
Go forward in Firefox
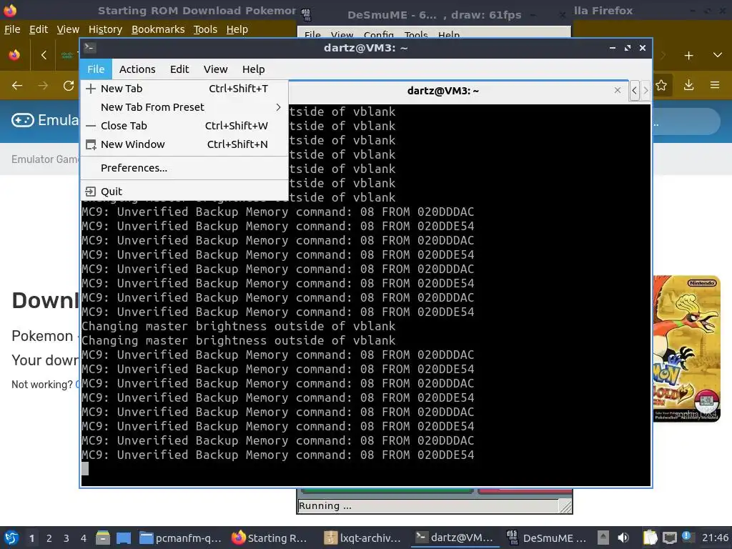(x=43, y=86)
